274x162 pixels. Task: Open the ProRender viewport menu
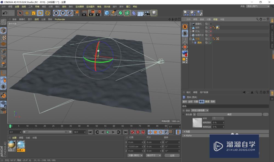click(x=60, y=19)
